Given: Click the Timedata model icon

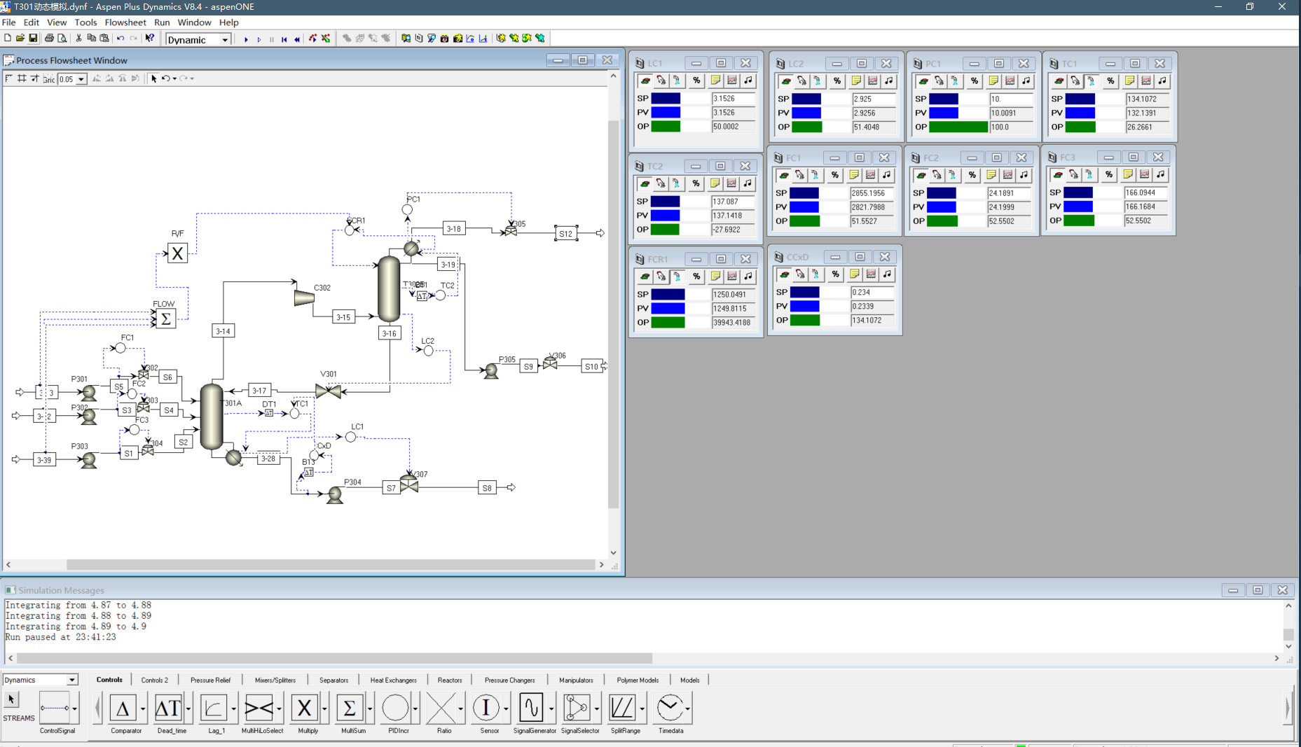Looking at the screenshot, I should pyautogui.click(x=668, y=708).
